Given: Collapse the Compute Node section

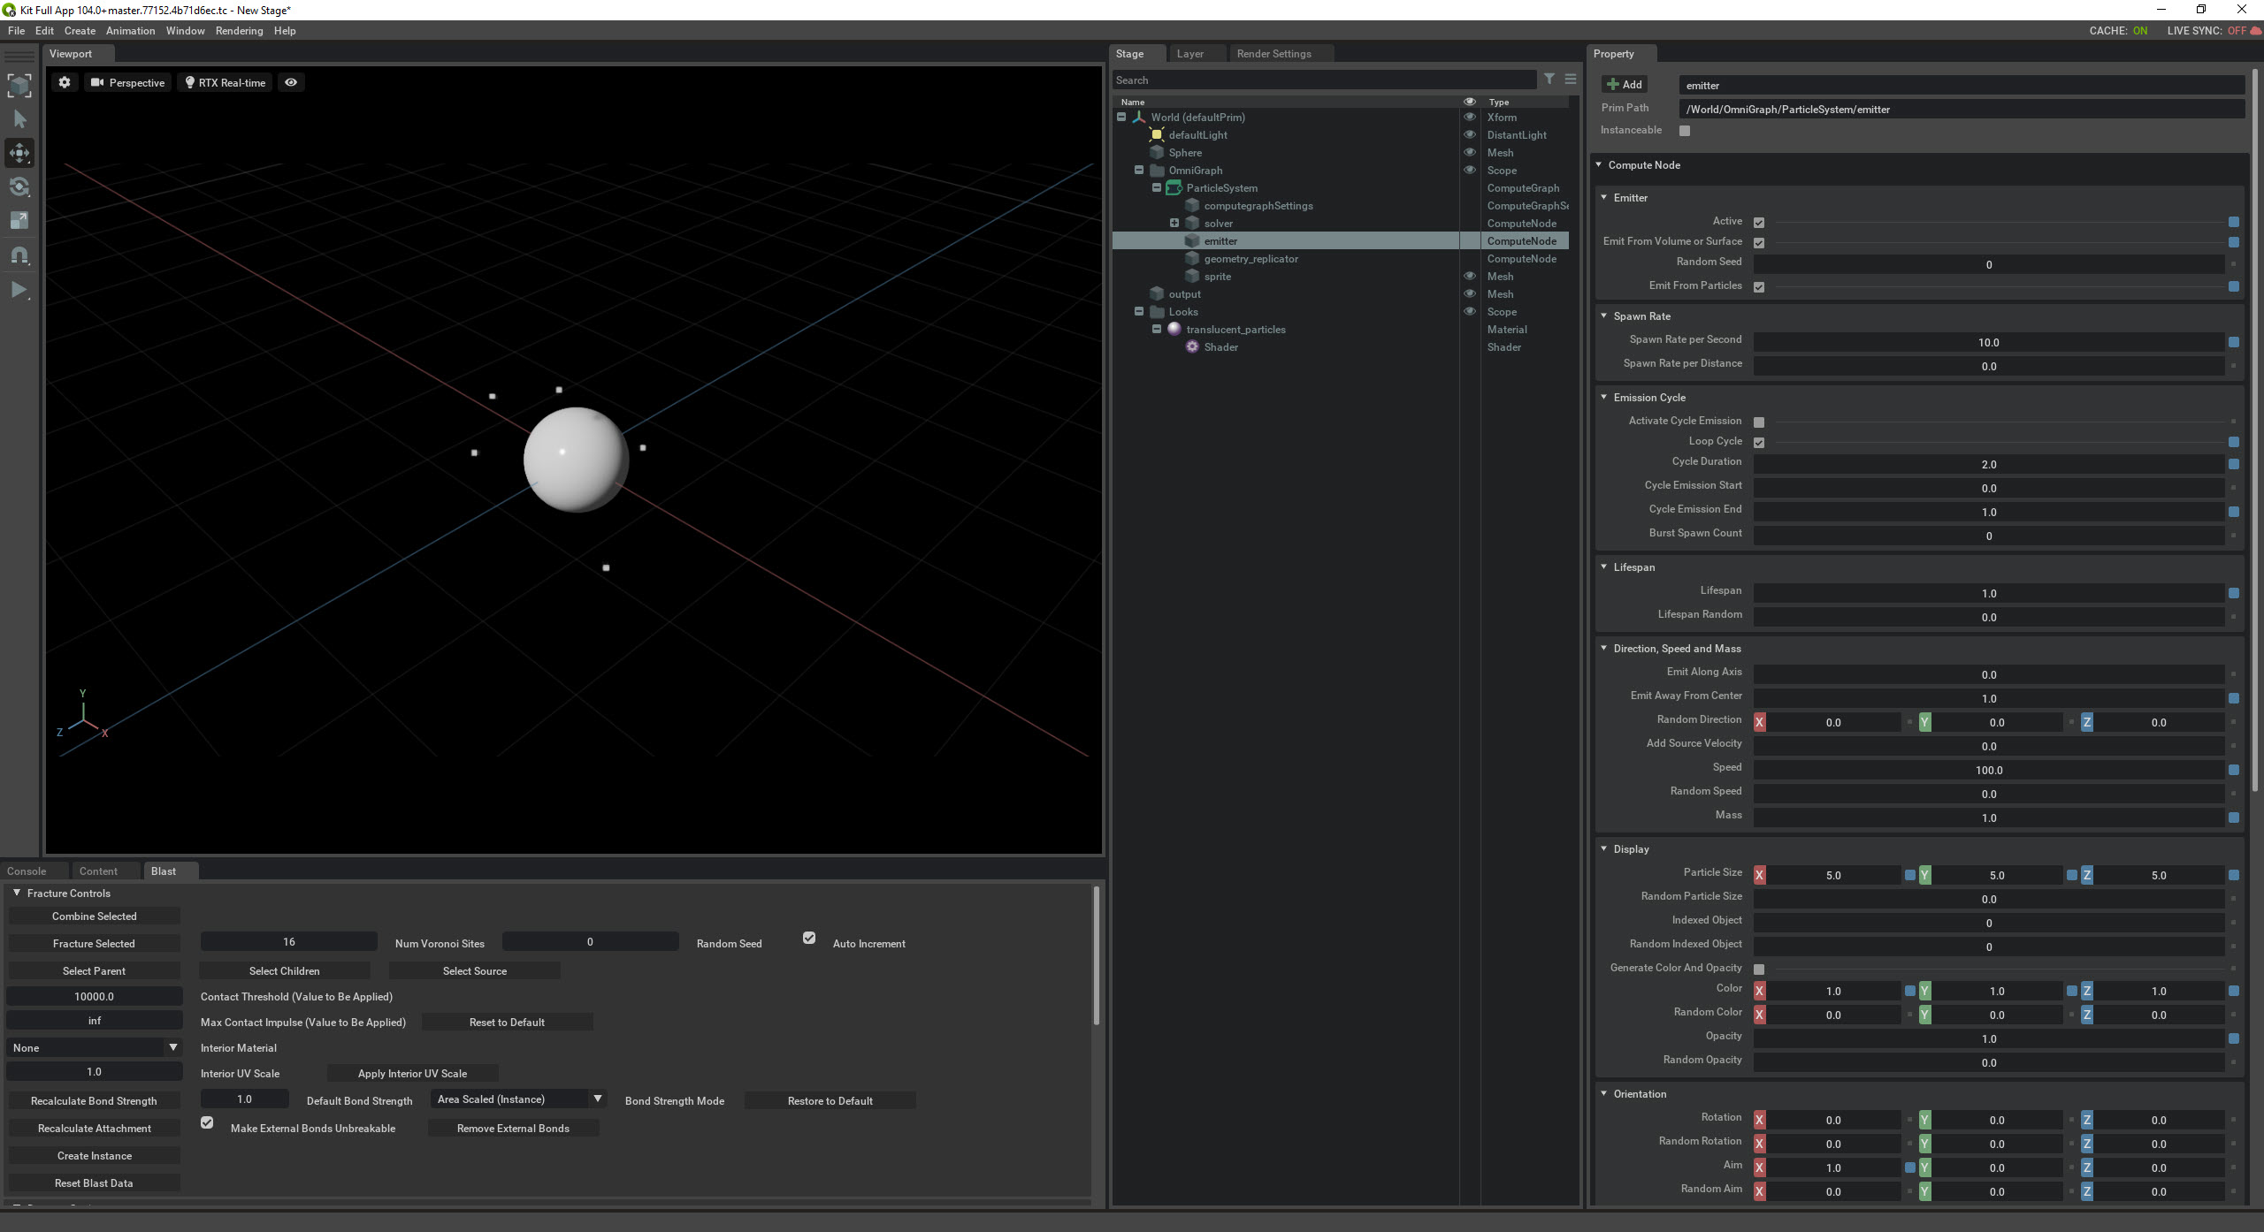Looking at the screenshot, I should pos(1599,164).
